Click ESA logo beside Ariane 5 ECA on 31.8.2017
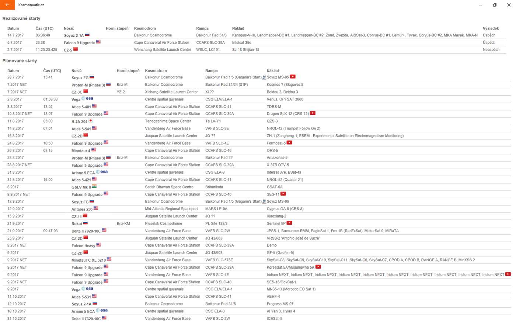Image resolution: width=516 pixels, height=322 pixels. coord(102,172)
